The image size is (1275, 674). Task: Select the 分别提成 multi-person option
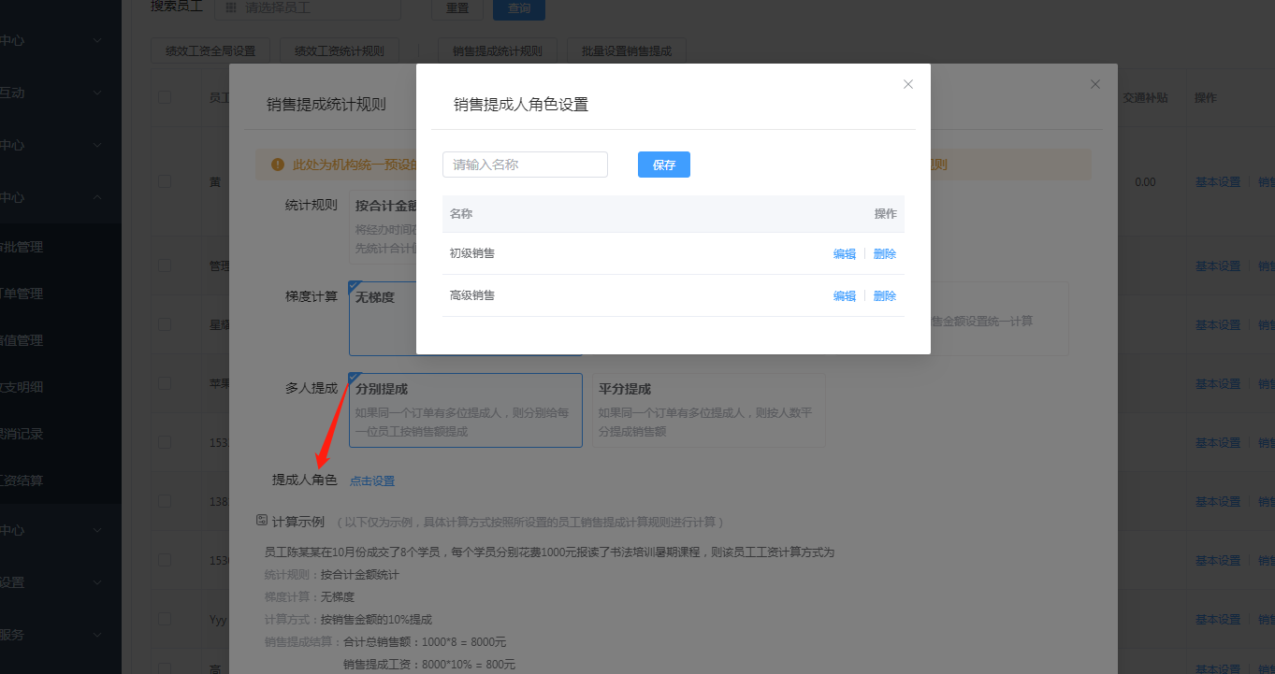(x=466, y=410)
